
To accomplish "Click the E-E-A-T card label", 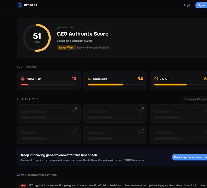I will [x=164, y=79].
